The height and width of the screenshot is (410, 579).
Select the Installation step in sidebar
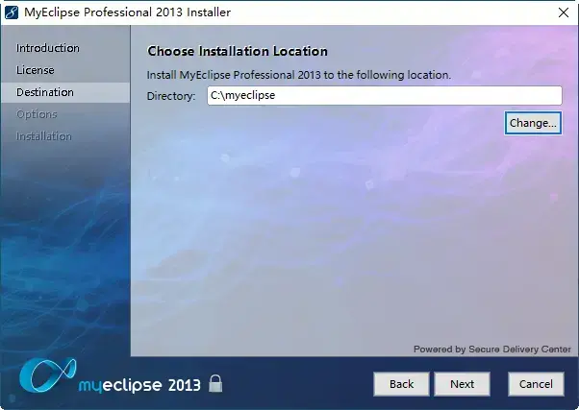[x=43, y=136]
